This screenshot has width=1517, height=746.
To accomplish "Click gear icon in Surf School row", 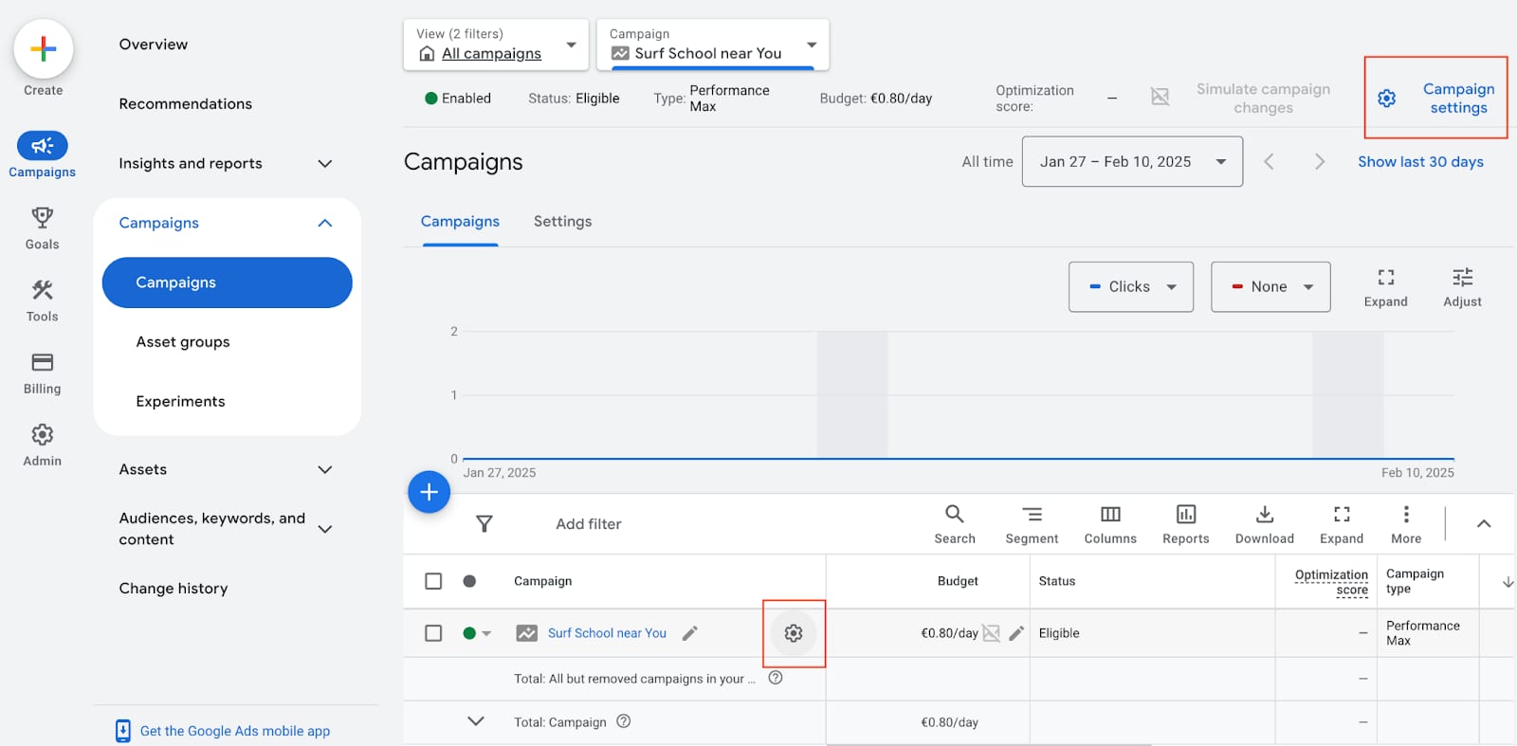I will [x=794, y=633].
